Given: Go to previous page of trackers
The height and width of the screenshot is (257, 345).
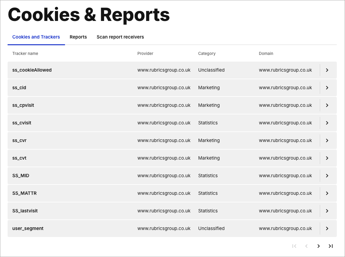Looking at the screenshot, I should (306, 246).
